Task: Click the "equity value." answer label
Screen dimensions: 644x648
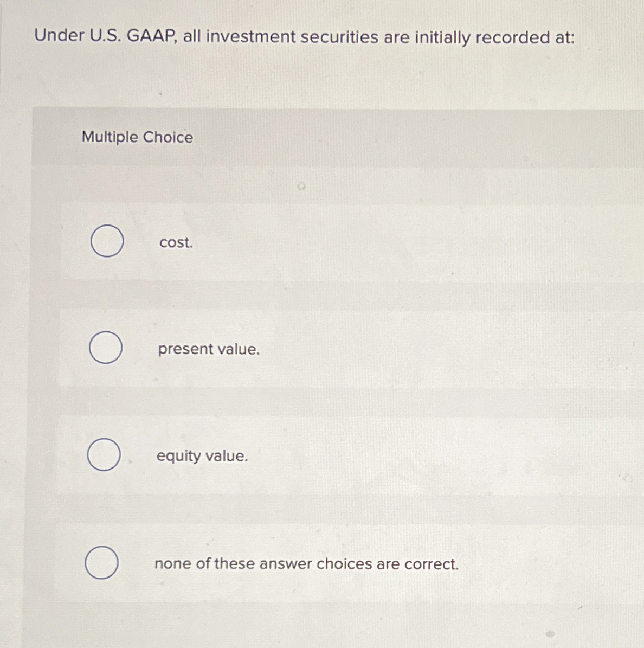Action: tap(202, 456)
